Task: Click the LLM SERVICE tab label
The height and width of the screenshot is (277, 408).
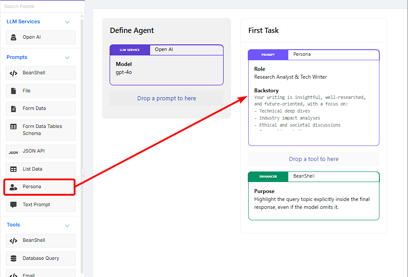Action: point(130,50)
